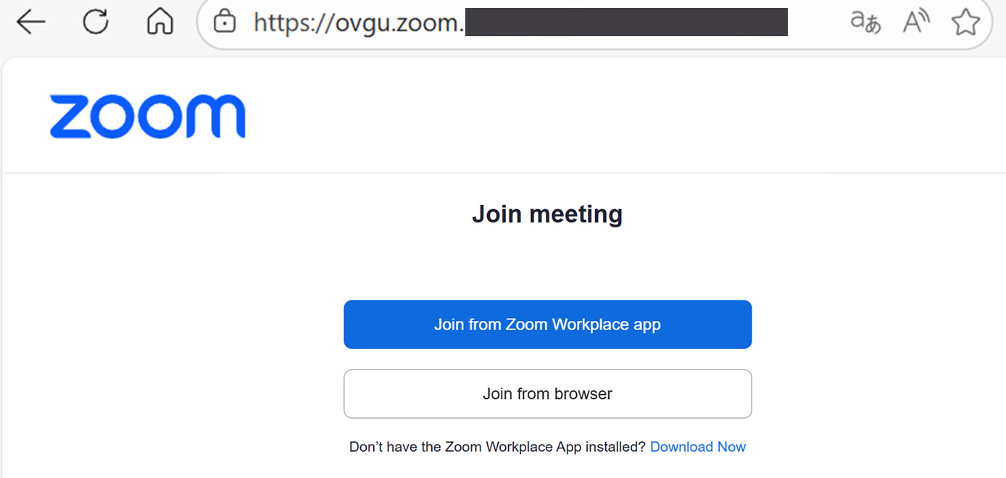
Task: Click the redacted portion of the URL
Action: pos(625,22)
